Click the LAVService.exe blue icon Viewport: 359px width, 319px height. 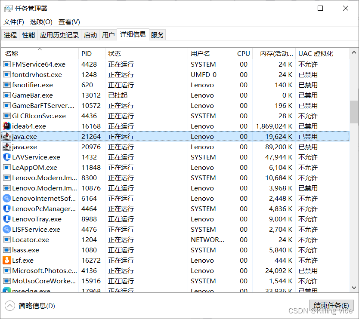pyautogui.click(x=6, y=157)
